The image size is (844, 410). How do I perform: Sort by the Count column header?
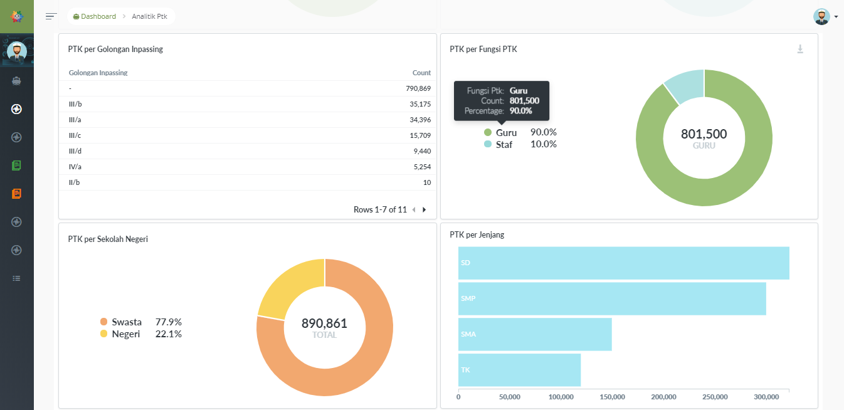421,73
